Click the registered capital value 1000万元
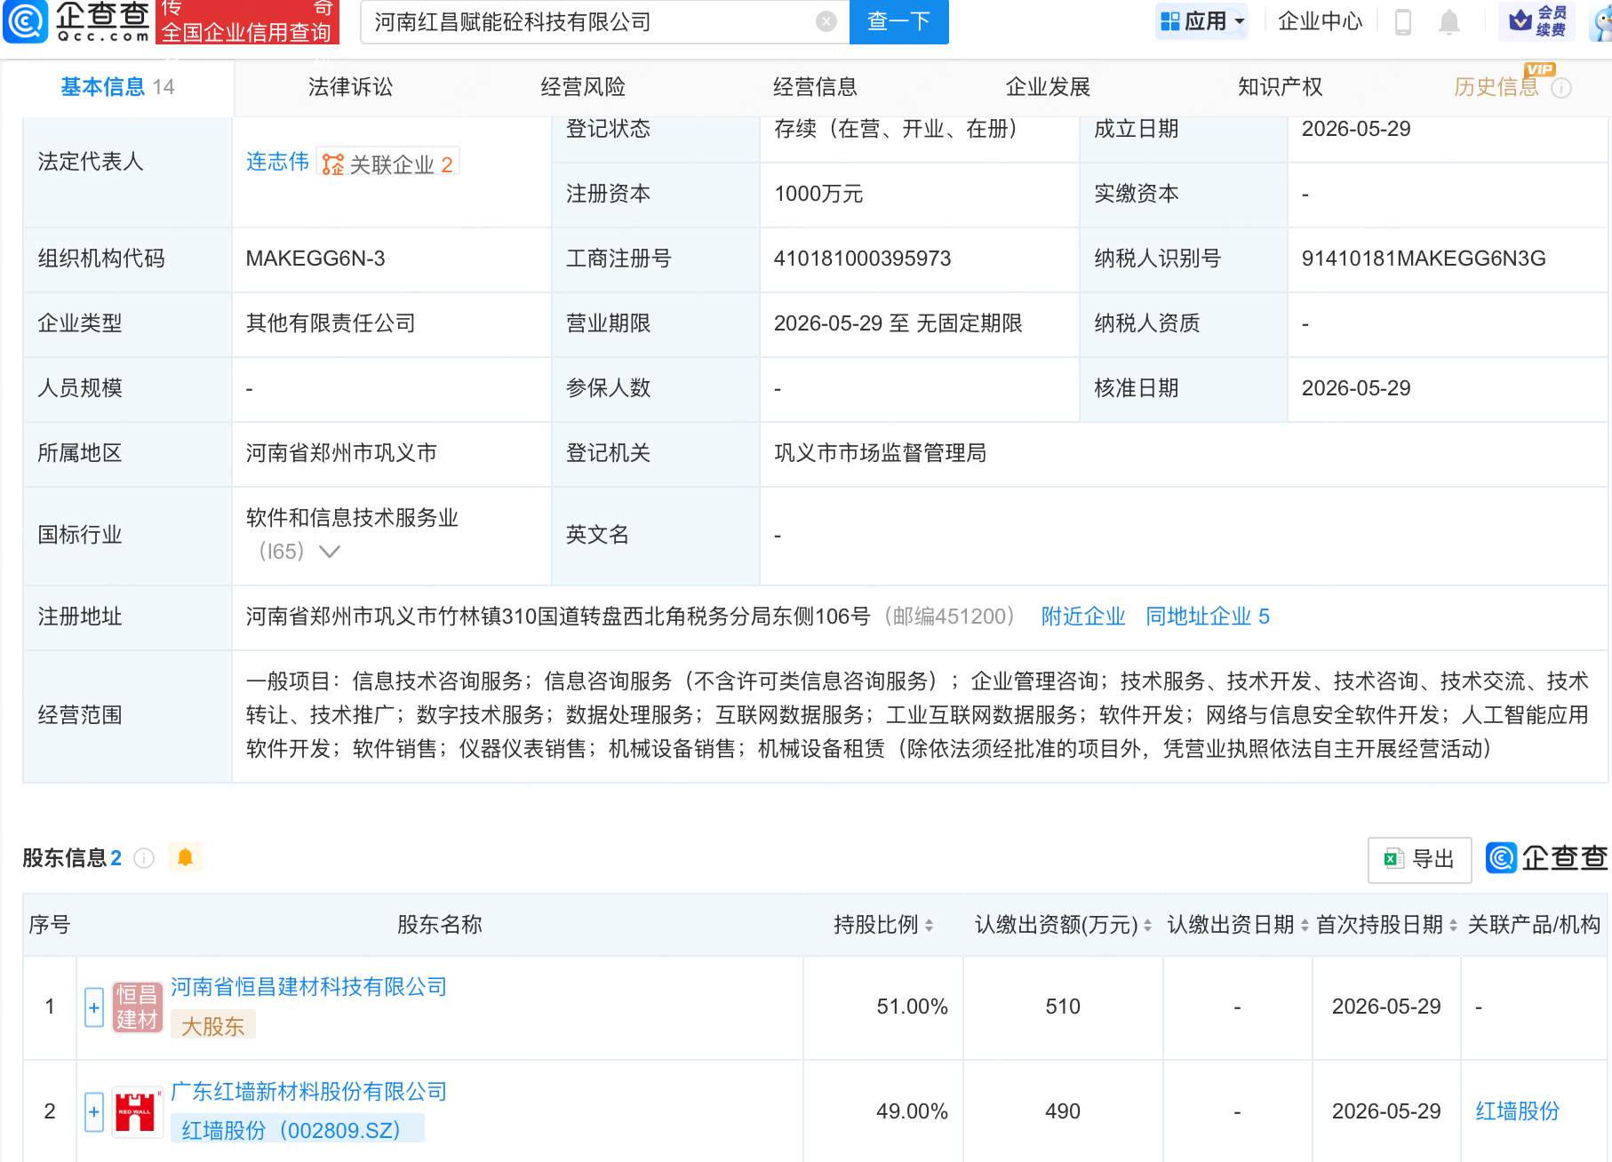The width and height of the screenshot is (1612, 1162). (818, 194)
